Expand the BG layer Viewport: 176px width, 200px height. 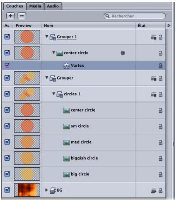[47, 190]
